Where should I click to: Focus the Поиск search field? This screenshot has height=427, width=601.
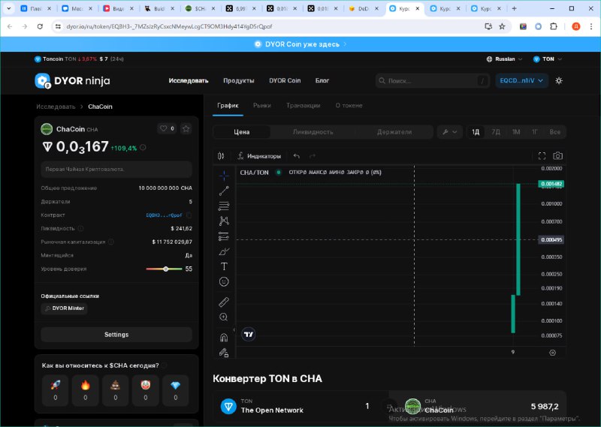(x=432, y=81)
